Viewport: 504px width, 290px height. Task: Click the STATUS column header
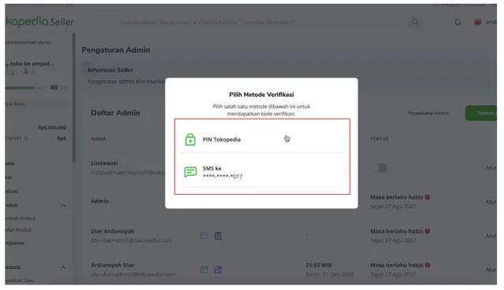tap(380, 139)
